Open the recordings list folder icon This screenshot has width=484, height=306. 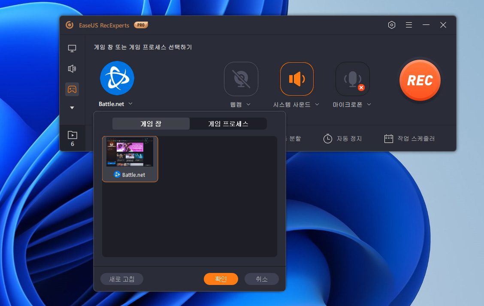click(72, 135)
